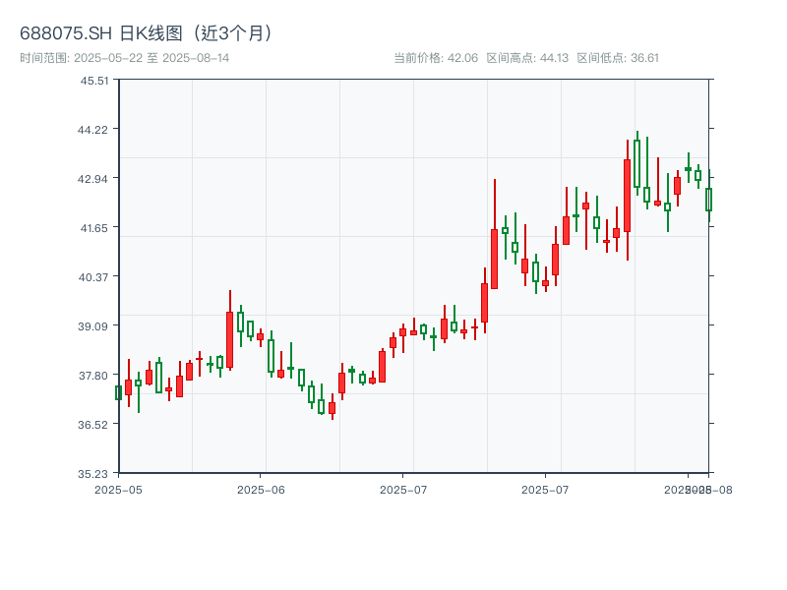
Task: Click the y-axis label 39.09
Action: coord(93,326)
